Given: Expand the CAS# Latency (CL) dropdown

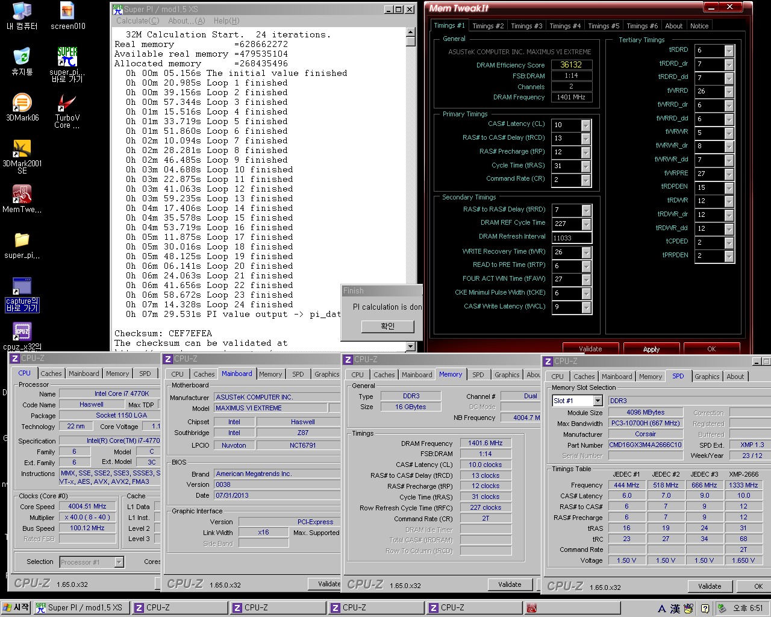Looking at the screenshot, I should tap(585, 125).
